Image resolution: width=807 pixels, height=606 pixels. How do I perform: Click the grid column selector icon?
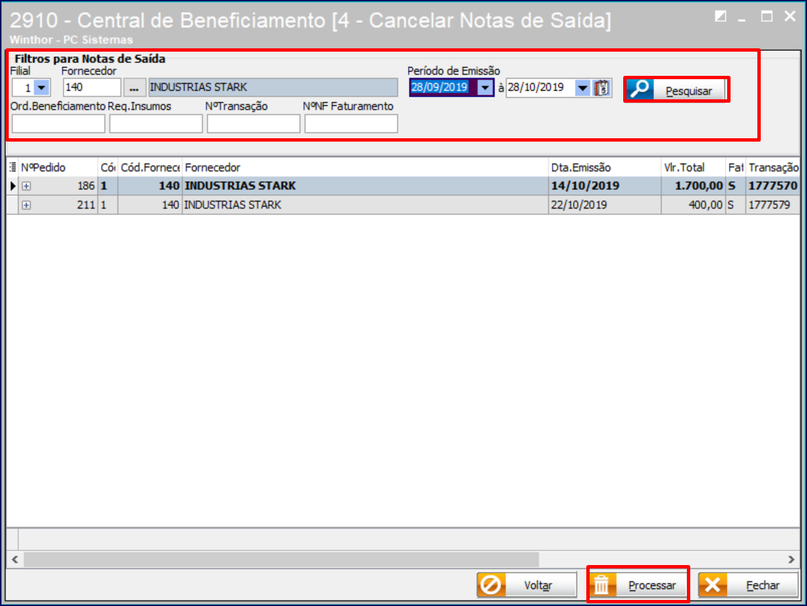(x=13, y=167)
